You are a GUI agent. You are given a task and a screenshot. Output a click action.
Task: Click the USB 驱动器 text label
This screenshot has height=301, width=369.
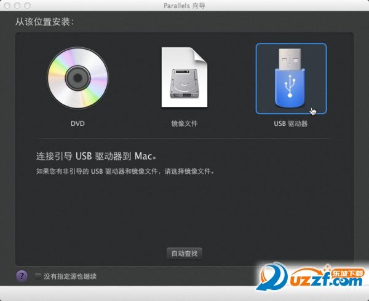290,123
